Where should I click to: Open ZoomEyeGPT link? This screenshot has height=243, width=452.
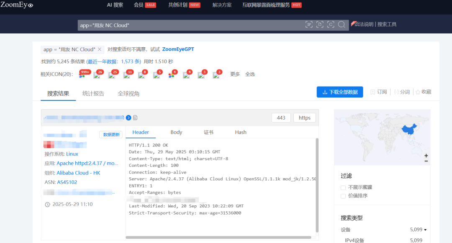178,49
